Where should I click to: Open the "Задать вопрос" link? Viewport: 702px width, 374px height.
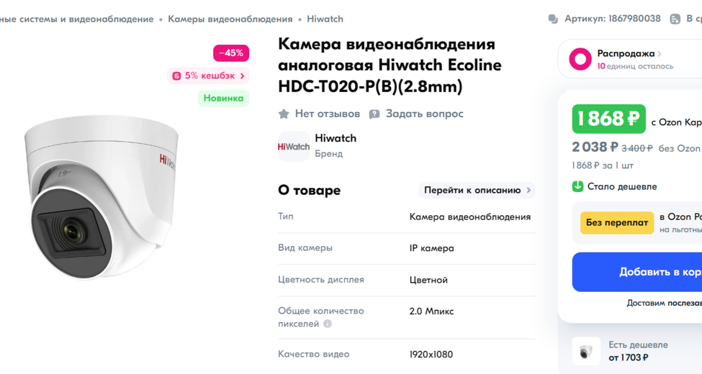(x=424, y=114)
